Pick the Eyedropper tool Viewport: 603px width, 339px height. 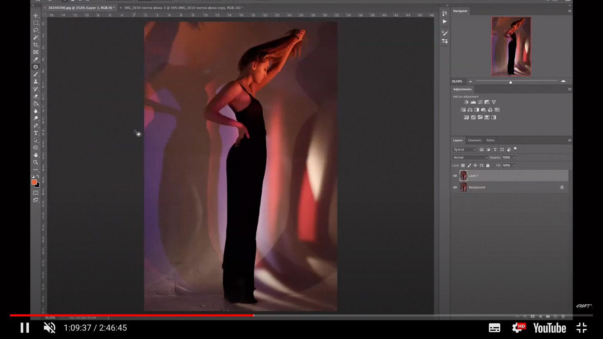point(36,60)
